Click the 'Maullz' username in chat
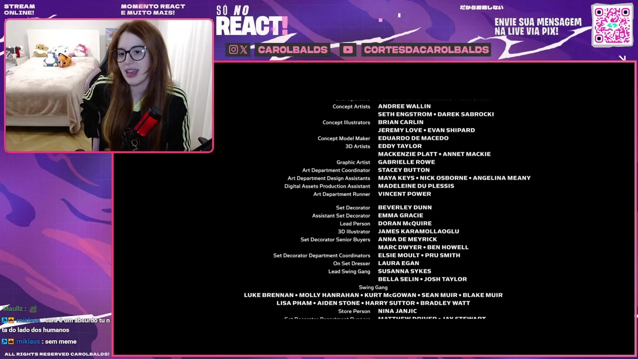 13,309
